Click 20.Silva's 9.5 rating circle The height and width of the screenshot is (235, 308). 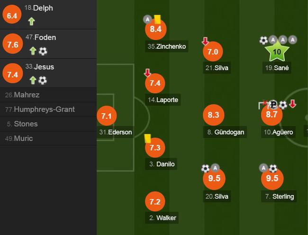[x=214, y=178]
